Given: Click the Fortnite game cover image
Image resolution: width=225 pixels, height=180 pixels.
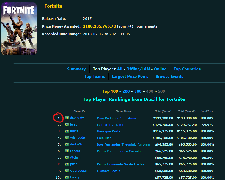Looking at the screenshot, I should point(19,29).
